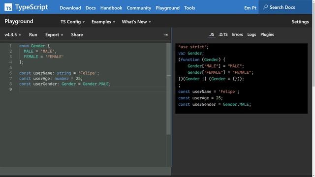Expand the TS Config dropdown
315x177 pixels.
72,22
